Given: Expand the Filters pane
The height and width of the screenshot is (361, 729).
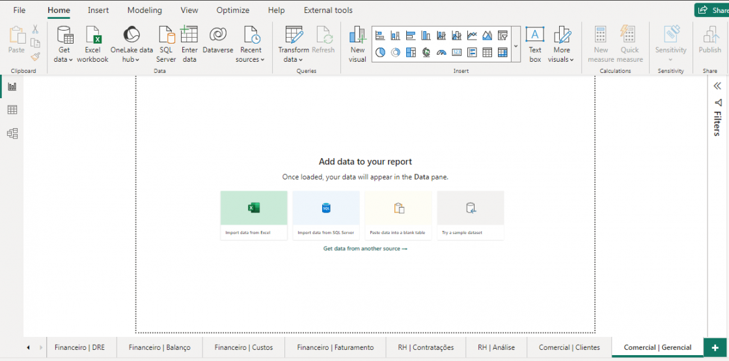Looking at the screenshot, I should tap(717, 86).
